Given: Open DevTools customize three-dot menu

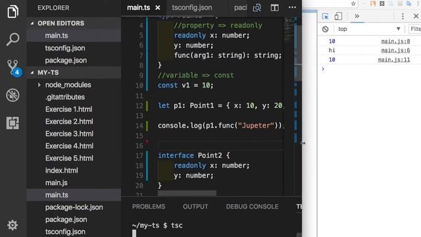Looking at the screenshot, I should 403,16.
